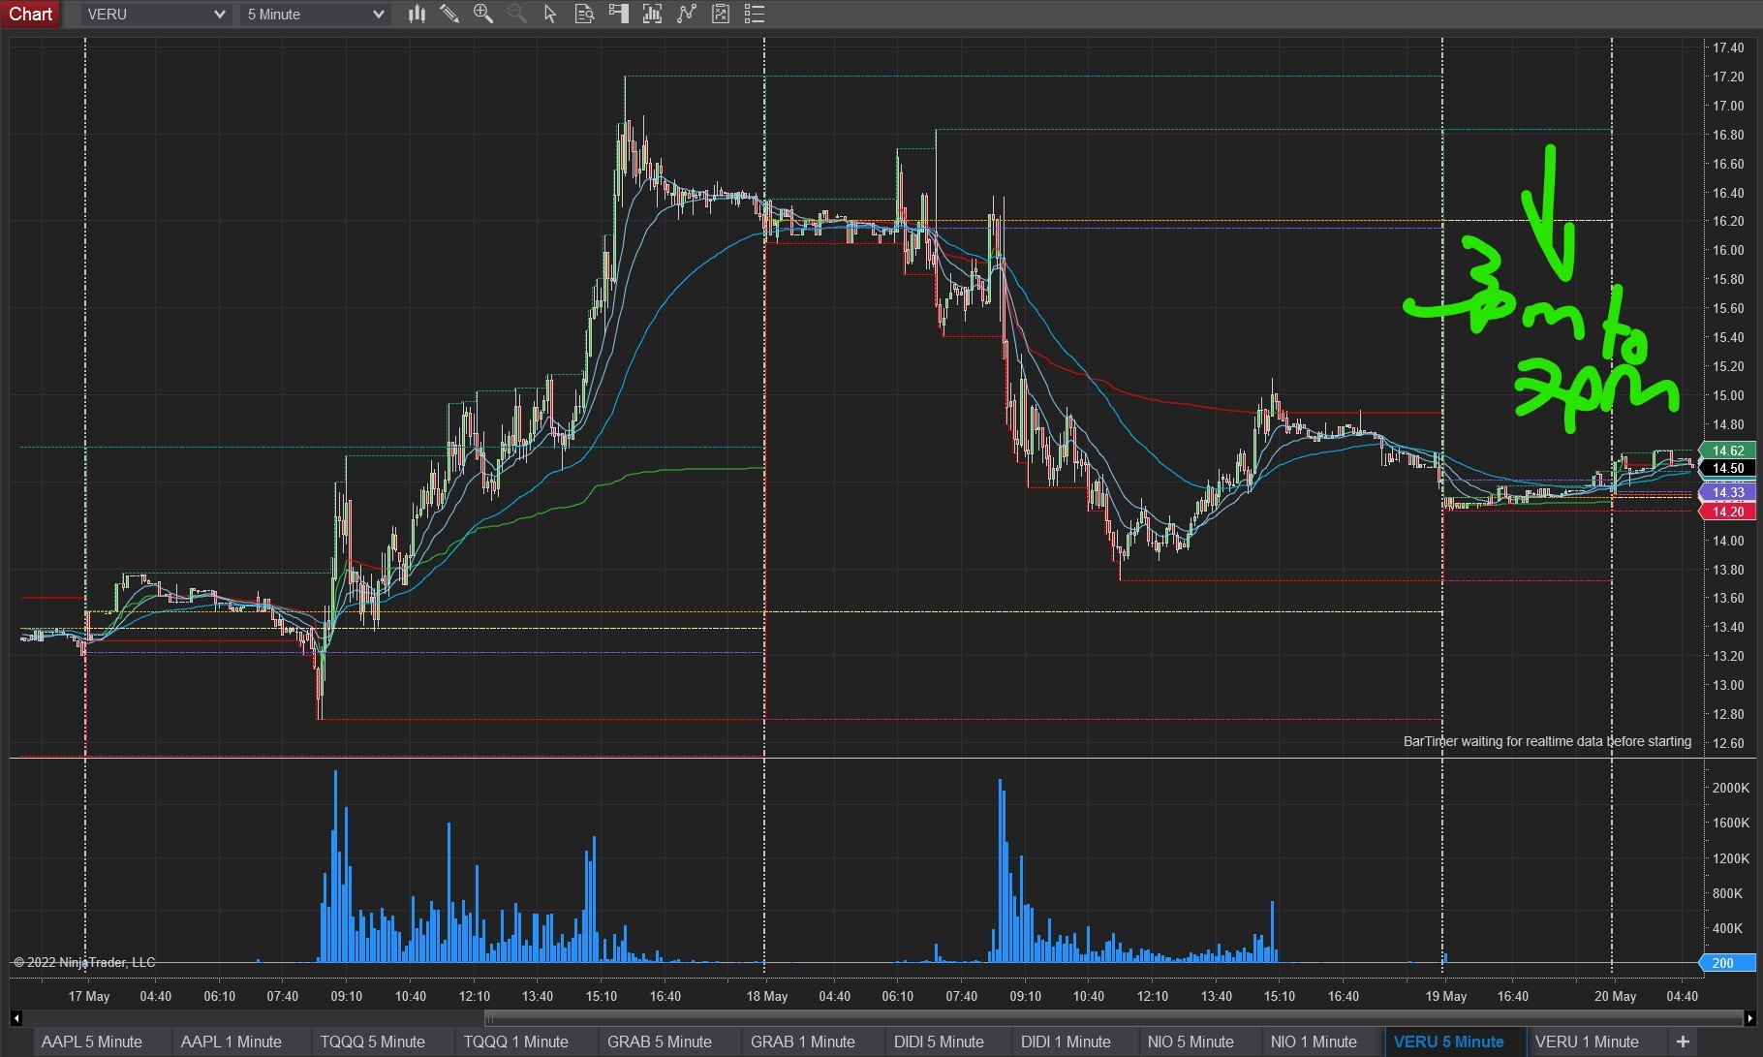Select the drawing tools pencil icon
Image resolution: width=1763 pixels, height=1057 pixels.
pos(449,14)
